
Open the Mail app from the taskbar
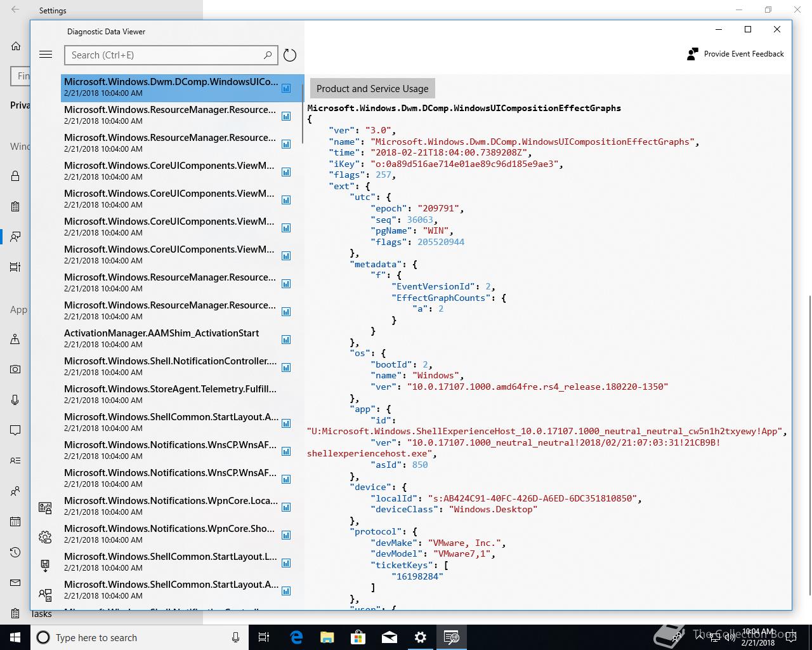(390, 637)
